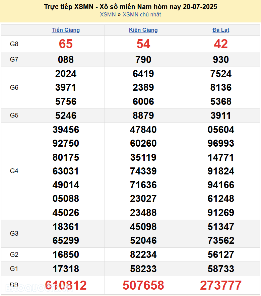Click the G4 row label
The width and height of the screenshot is (261, 296).
point(14,171)
